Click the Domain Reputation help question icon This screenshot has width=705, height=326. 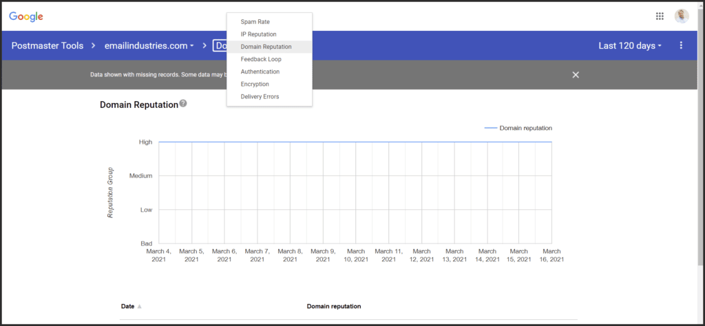(183, 104)
